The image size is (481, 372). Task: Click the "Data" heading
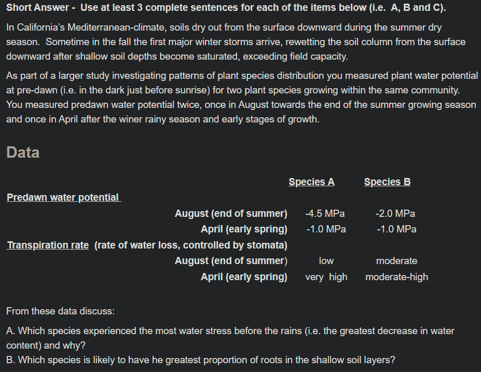click(x=23, y=153)
